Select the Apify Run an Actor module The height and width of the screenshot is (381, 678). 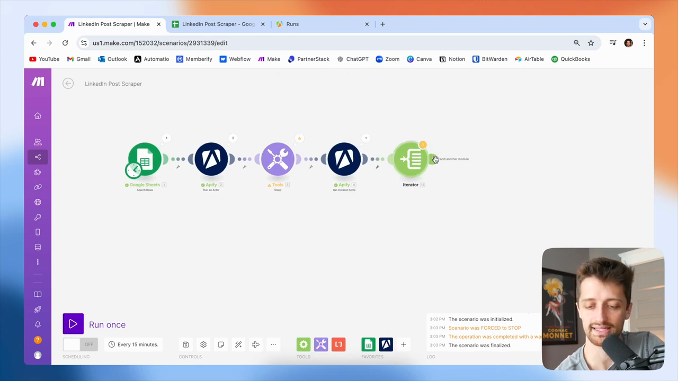point(211,159)
